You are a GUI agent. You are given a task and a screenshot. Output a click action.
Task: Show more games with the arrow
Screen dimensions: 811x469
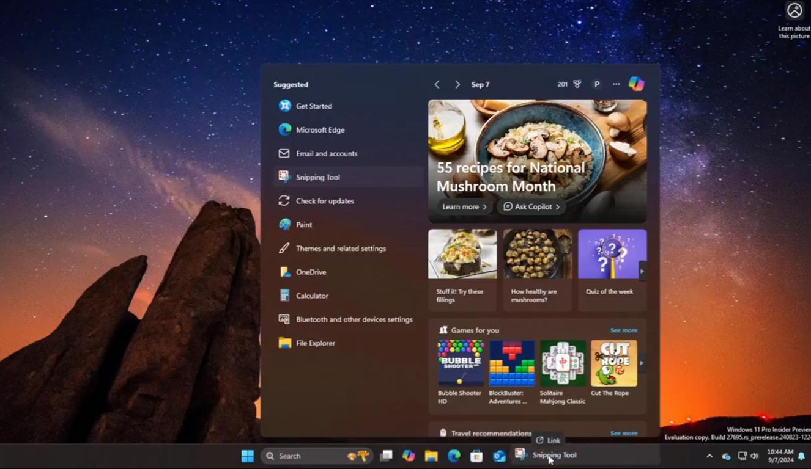642,363
